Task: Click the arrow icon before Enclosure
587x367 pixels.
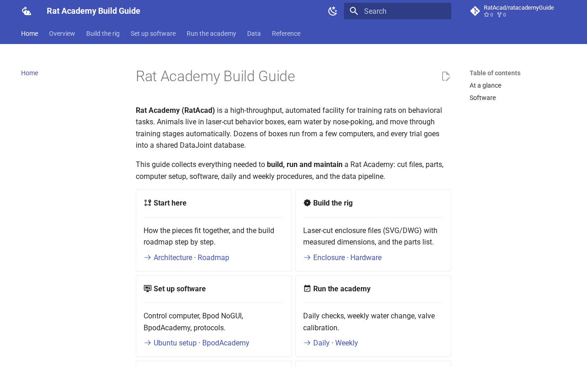Action: coord(307,258)
